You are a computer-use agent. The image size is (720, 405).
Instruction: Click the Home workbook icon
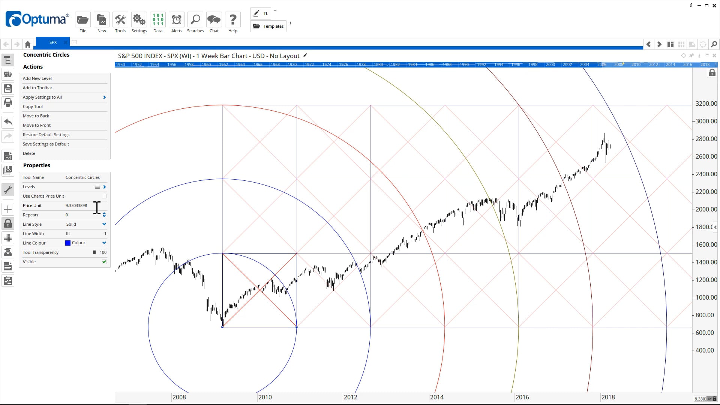coord(28,44)
